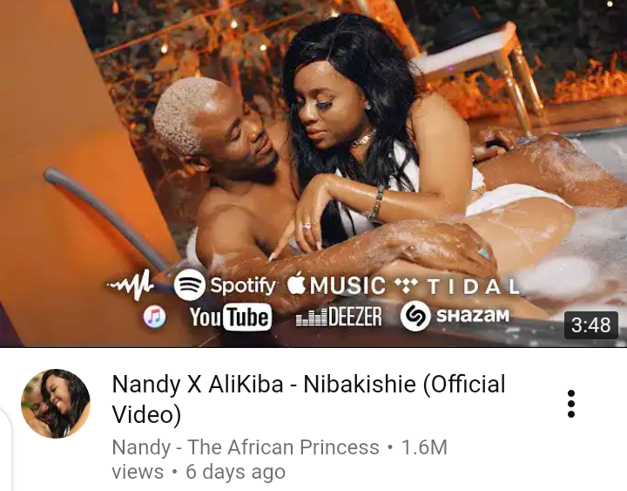Click the Shazam logo on thumbnail
Image resolution: width=627 pixels, height=491 pixels.
point(455,316)
